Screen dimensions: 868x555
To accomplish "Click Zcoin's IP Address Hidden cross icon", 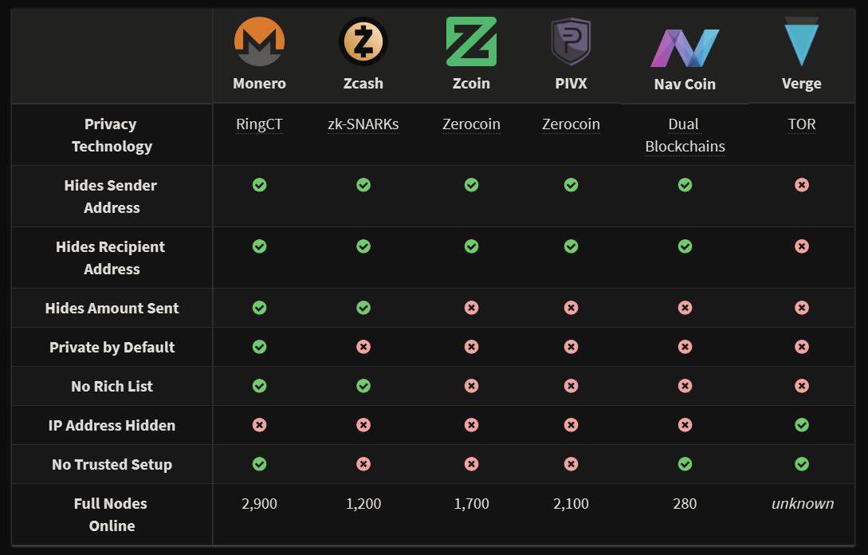I will pos(471,425).
